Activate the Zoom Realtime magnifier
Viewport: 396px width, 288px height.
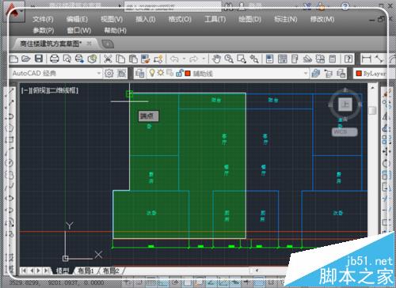click(229, 59)
